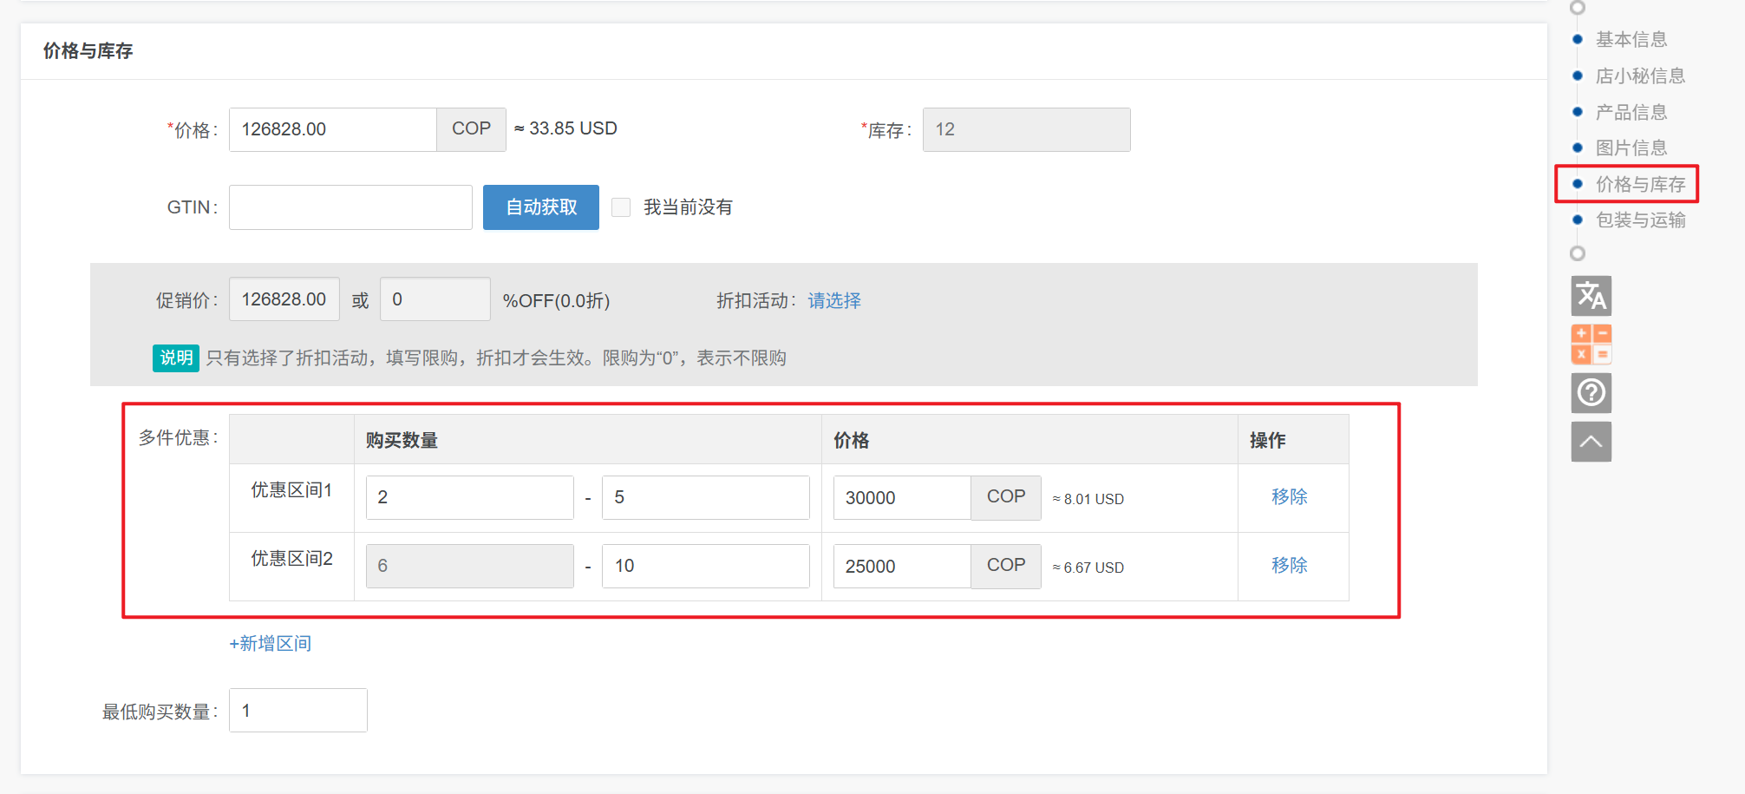Click the +新增区间 link
Image resolution: width=1745 pixels, height=794 pixels.
[270, 644]
